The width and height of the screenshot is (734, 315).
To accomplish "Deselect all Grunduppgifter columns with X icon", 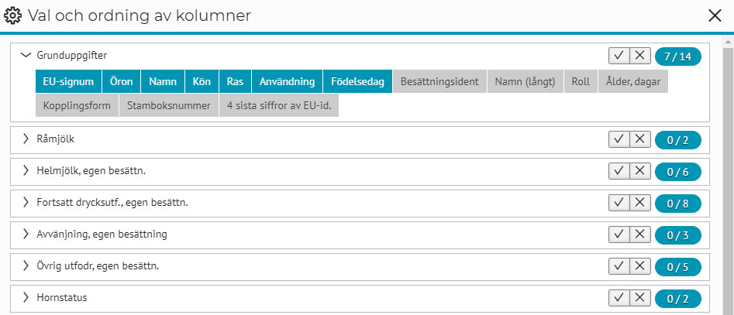I will (640, 56).
